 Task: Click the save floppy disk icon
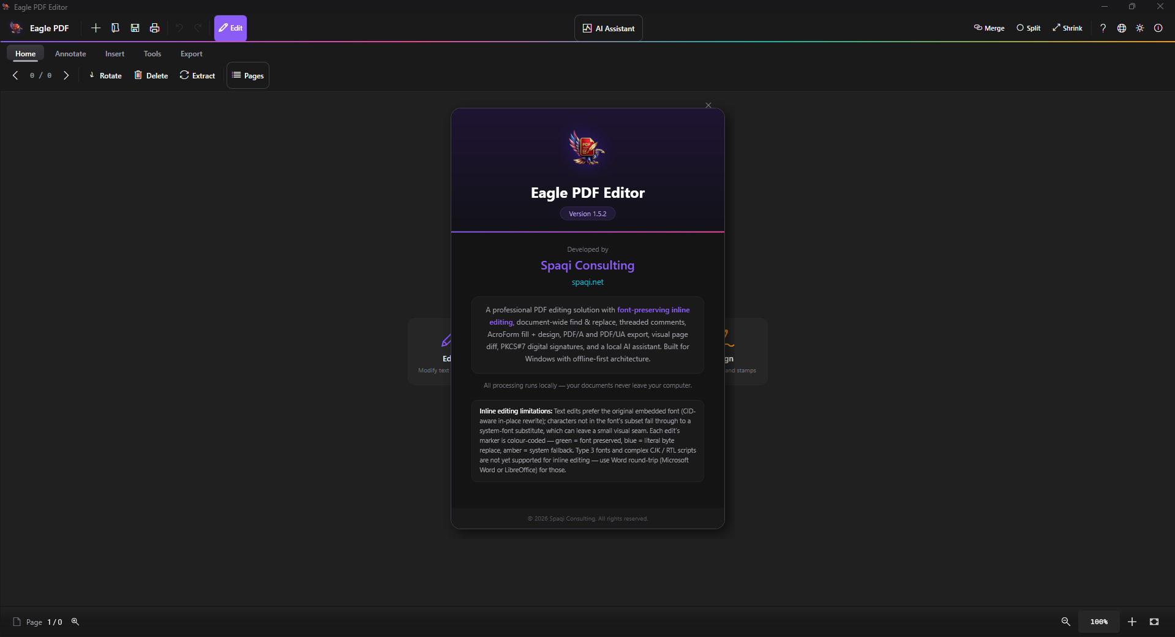[135, 28]
